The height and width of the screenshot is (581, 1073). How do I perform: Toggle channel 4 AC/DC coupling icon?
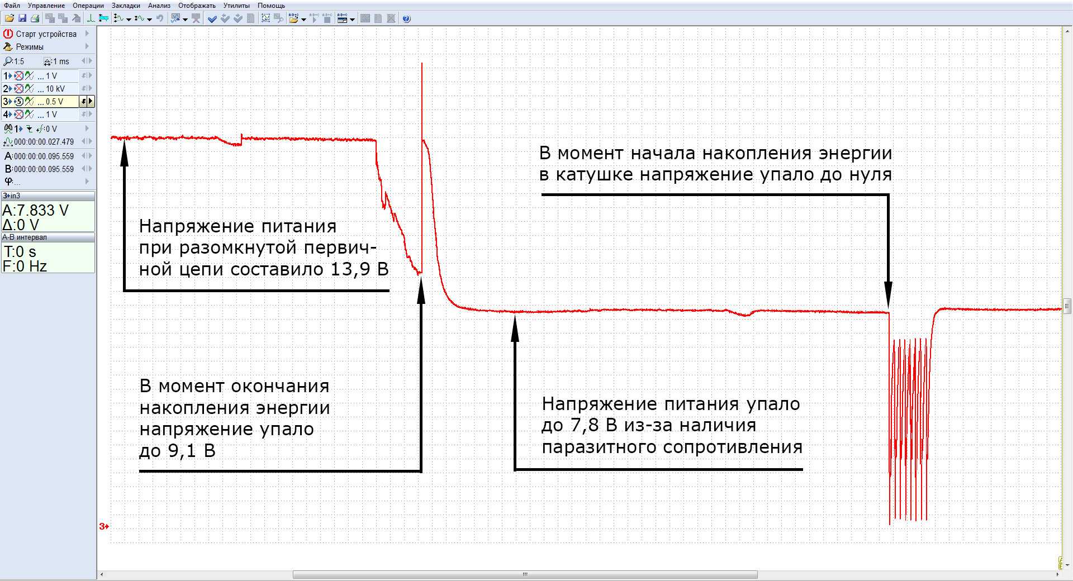pyautogui.click(x=29, y=115)
